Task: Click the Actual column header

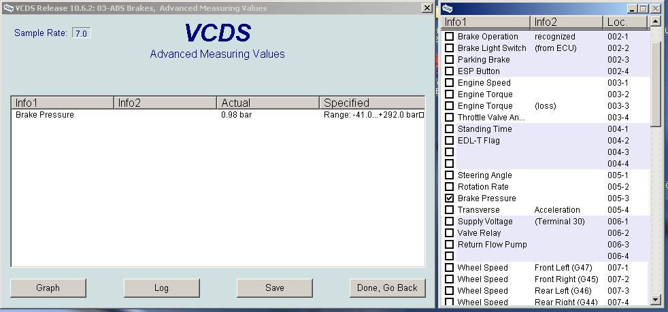Action: click(268, 103)
